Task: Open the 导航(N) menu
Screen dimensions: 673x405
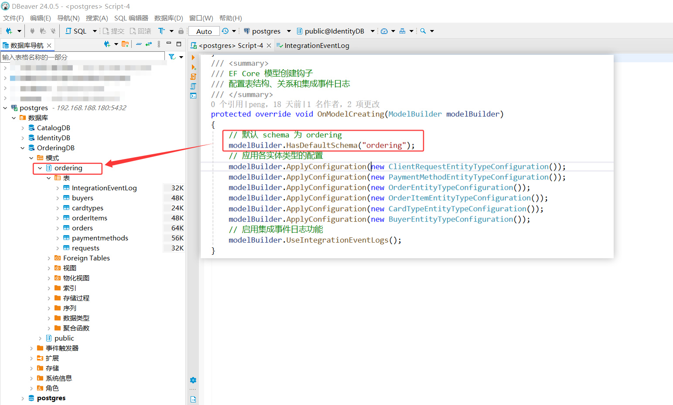Action: tap(68, 18)
